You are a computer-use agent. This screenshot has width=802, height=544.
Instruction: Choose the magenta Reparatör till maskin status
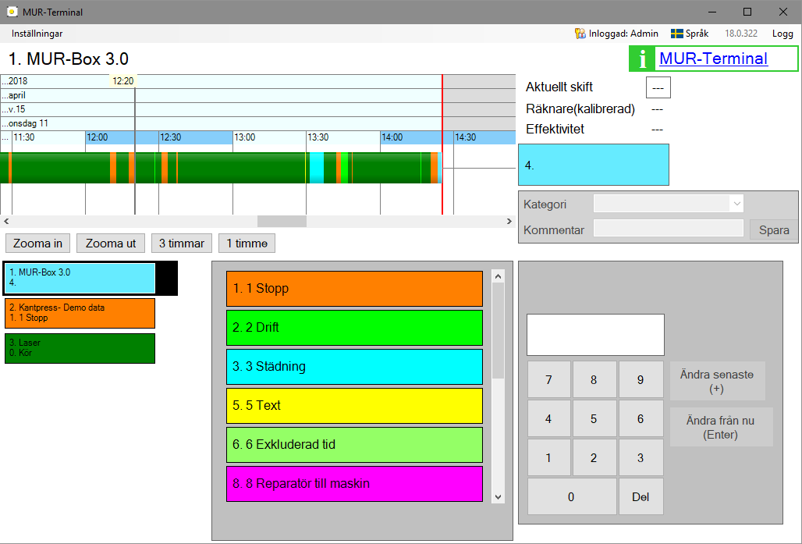coord(354,484)
